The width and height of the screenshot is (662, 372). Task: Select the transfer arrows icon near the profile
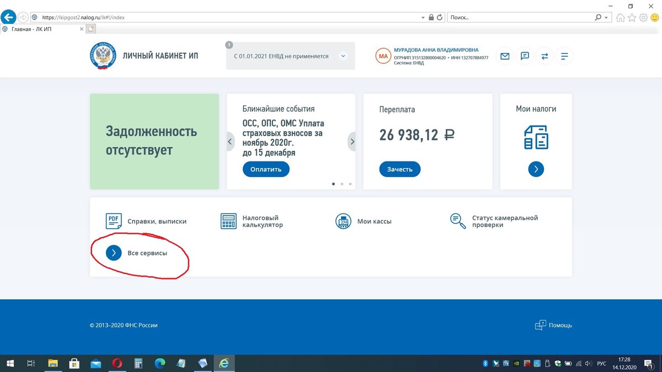click(x=544, y=56)
